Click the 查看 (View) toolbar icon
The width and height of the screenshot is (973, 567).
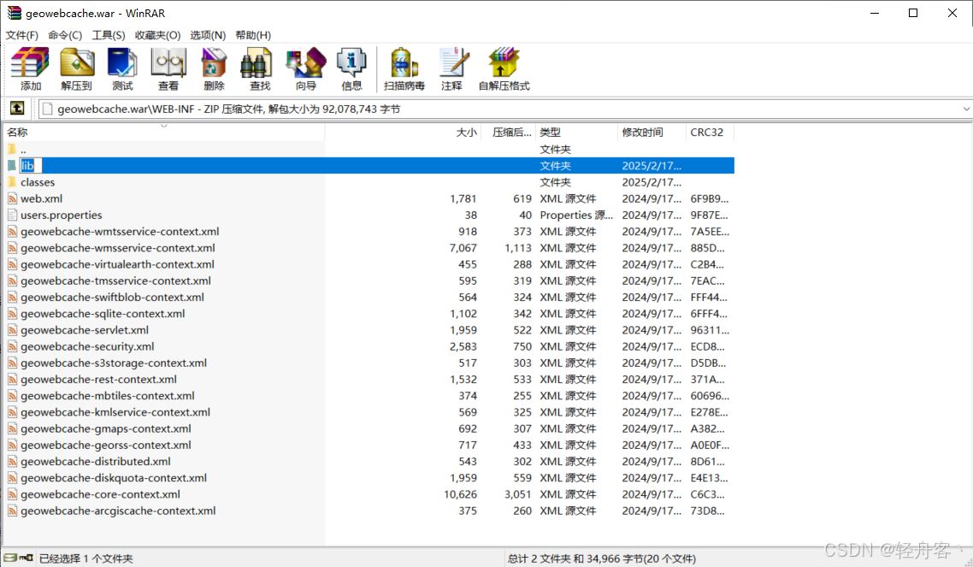[x=168, y=63]
